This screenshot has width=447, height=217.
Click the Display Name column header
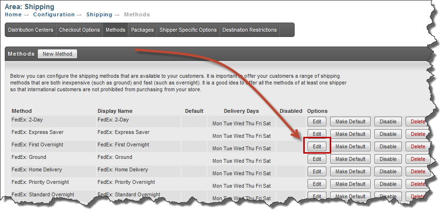pos(115,111)
